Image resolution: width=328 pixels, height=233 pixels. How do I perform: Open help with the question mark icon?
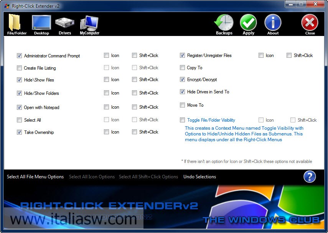pyautogui.click(x=310, y=177)
